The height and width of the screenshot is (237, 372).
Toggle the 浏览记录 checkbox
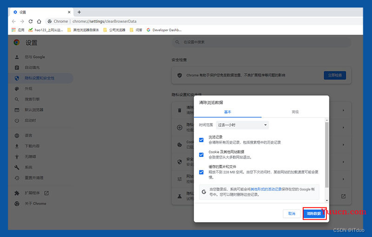(x=201, y=140)
